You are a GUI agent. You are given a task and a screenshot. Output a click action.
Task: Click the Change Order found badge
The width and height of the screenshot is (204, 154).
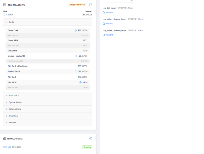tap(77, 5)
